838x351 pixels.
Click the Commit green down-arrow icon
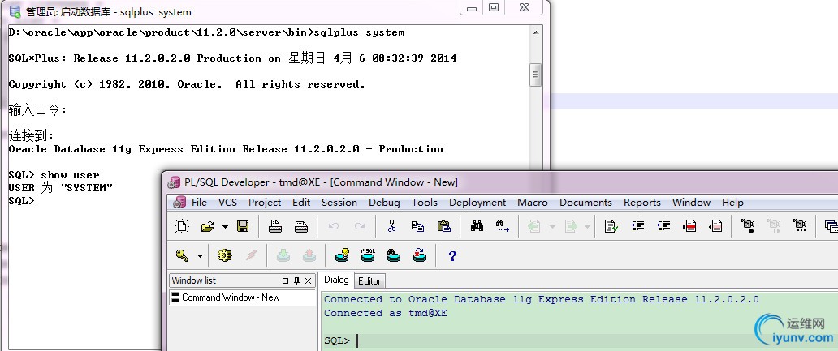click(283, 255)
